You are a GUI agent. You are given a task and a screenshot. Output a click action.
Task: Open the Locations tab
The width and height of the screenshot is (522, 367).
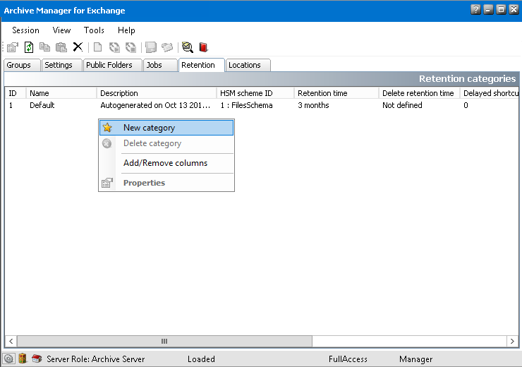pos(244,65)
